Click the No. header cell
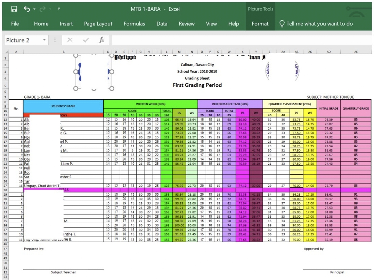Screen dimensions: 374x280 [16, 108]
